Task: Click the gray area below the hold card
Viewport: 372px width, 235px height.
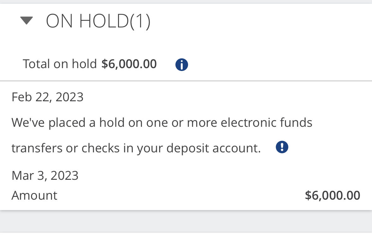Action: [x=186, y=222]
